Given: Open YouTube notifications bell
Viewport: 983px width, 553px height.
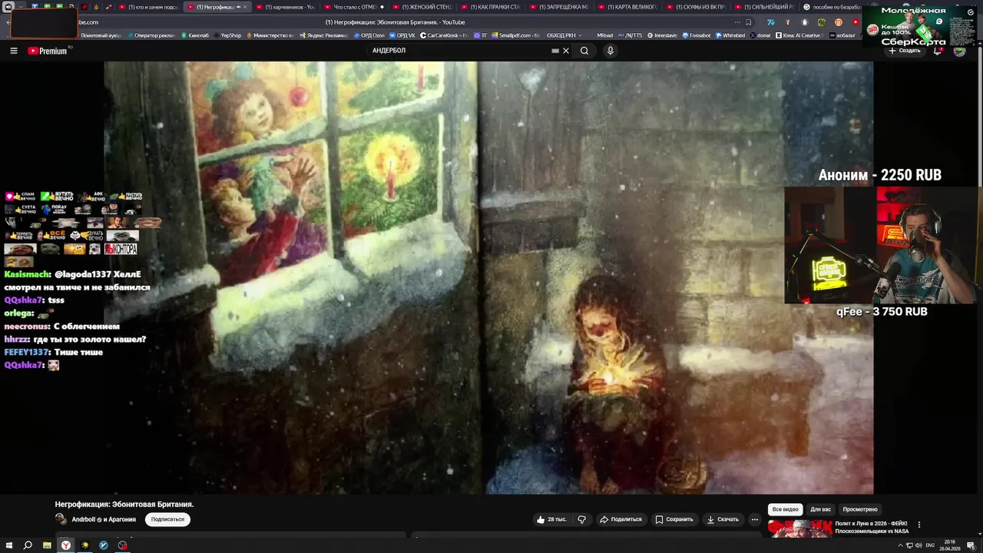Looking at the screenshot, I should pyautogui.click(x=938, y=51).
